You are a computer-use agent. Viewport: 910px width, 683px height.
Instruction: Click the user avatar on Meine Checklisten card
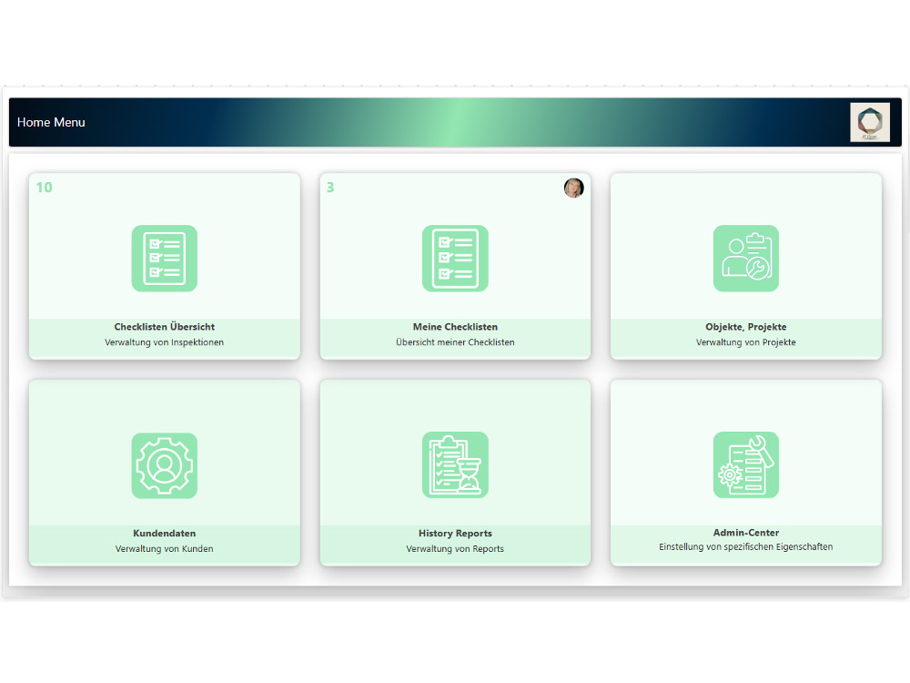574,188
